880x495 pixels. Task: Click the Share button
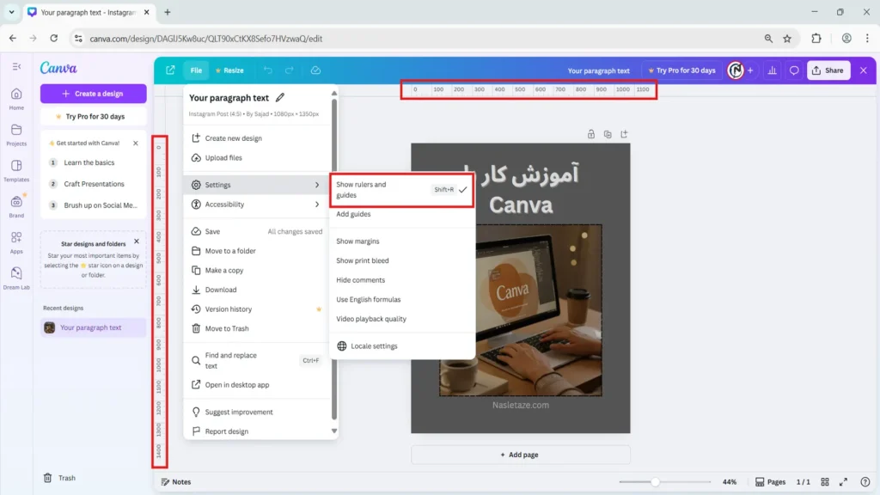click(828, 70)
